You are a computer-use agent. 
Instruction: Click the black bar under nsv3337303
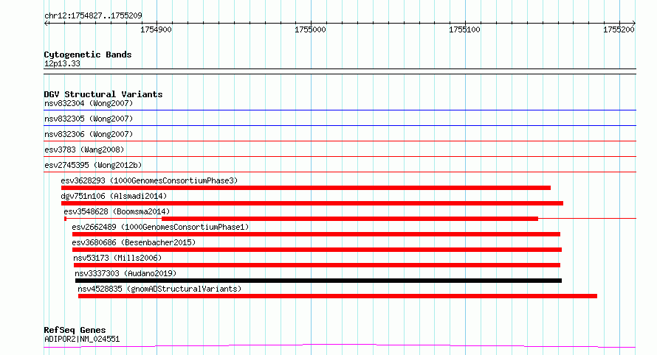click(318, 281)
